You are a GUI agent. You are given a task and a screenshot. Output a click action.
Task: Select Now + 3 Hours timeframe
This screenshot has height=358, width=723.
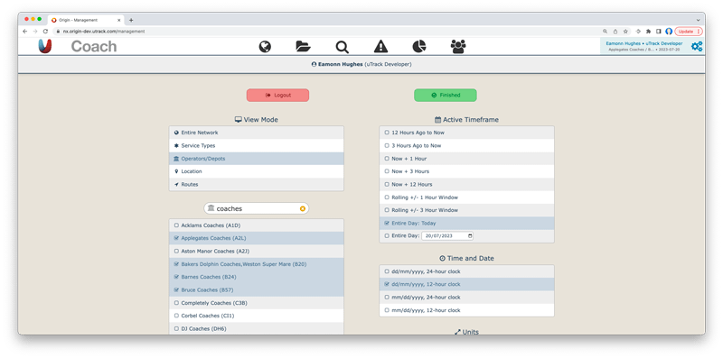[x=466, y=171]
